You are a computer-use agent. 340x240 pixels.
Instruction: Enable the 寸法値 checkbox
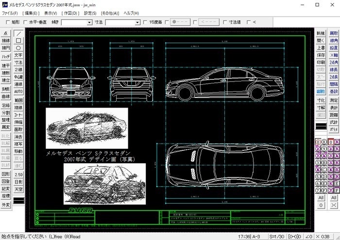pos(225,22)
